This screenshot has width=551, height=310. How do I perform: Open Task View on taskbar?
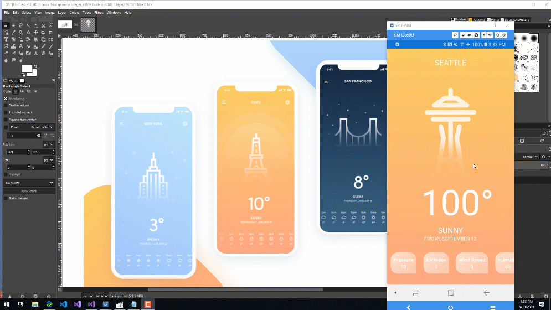click(20, 304)
